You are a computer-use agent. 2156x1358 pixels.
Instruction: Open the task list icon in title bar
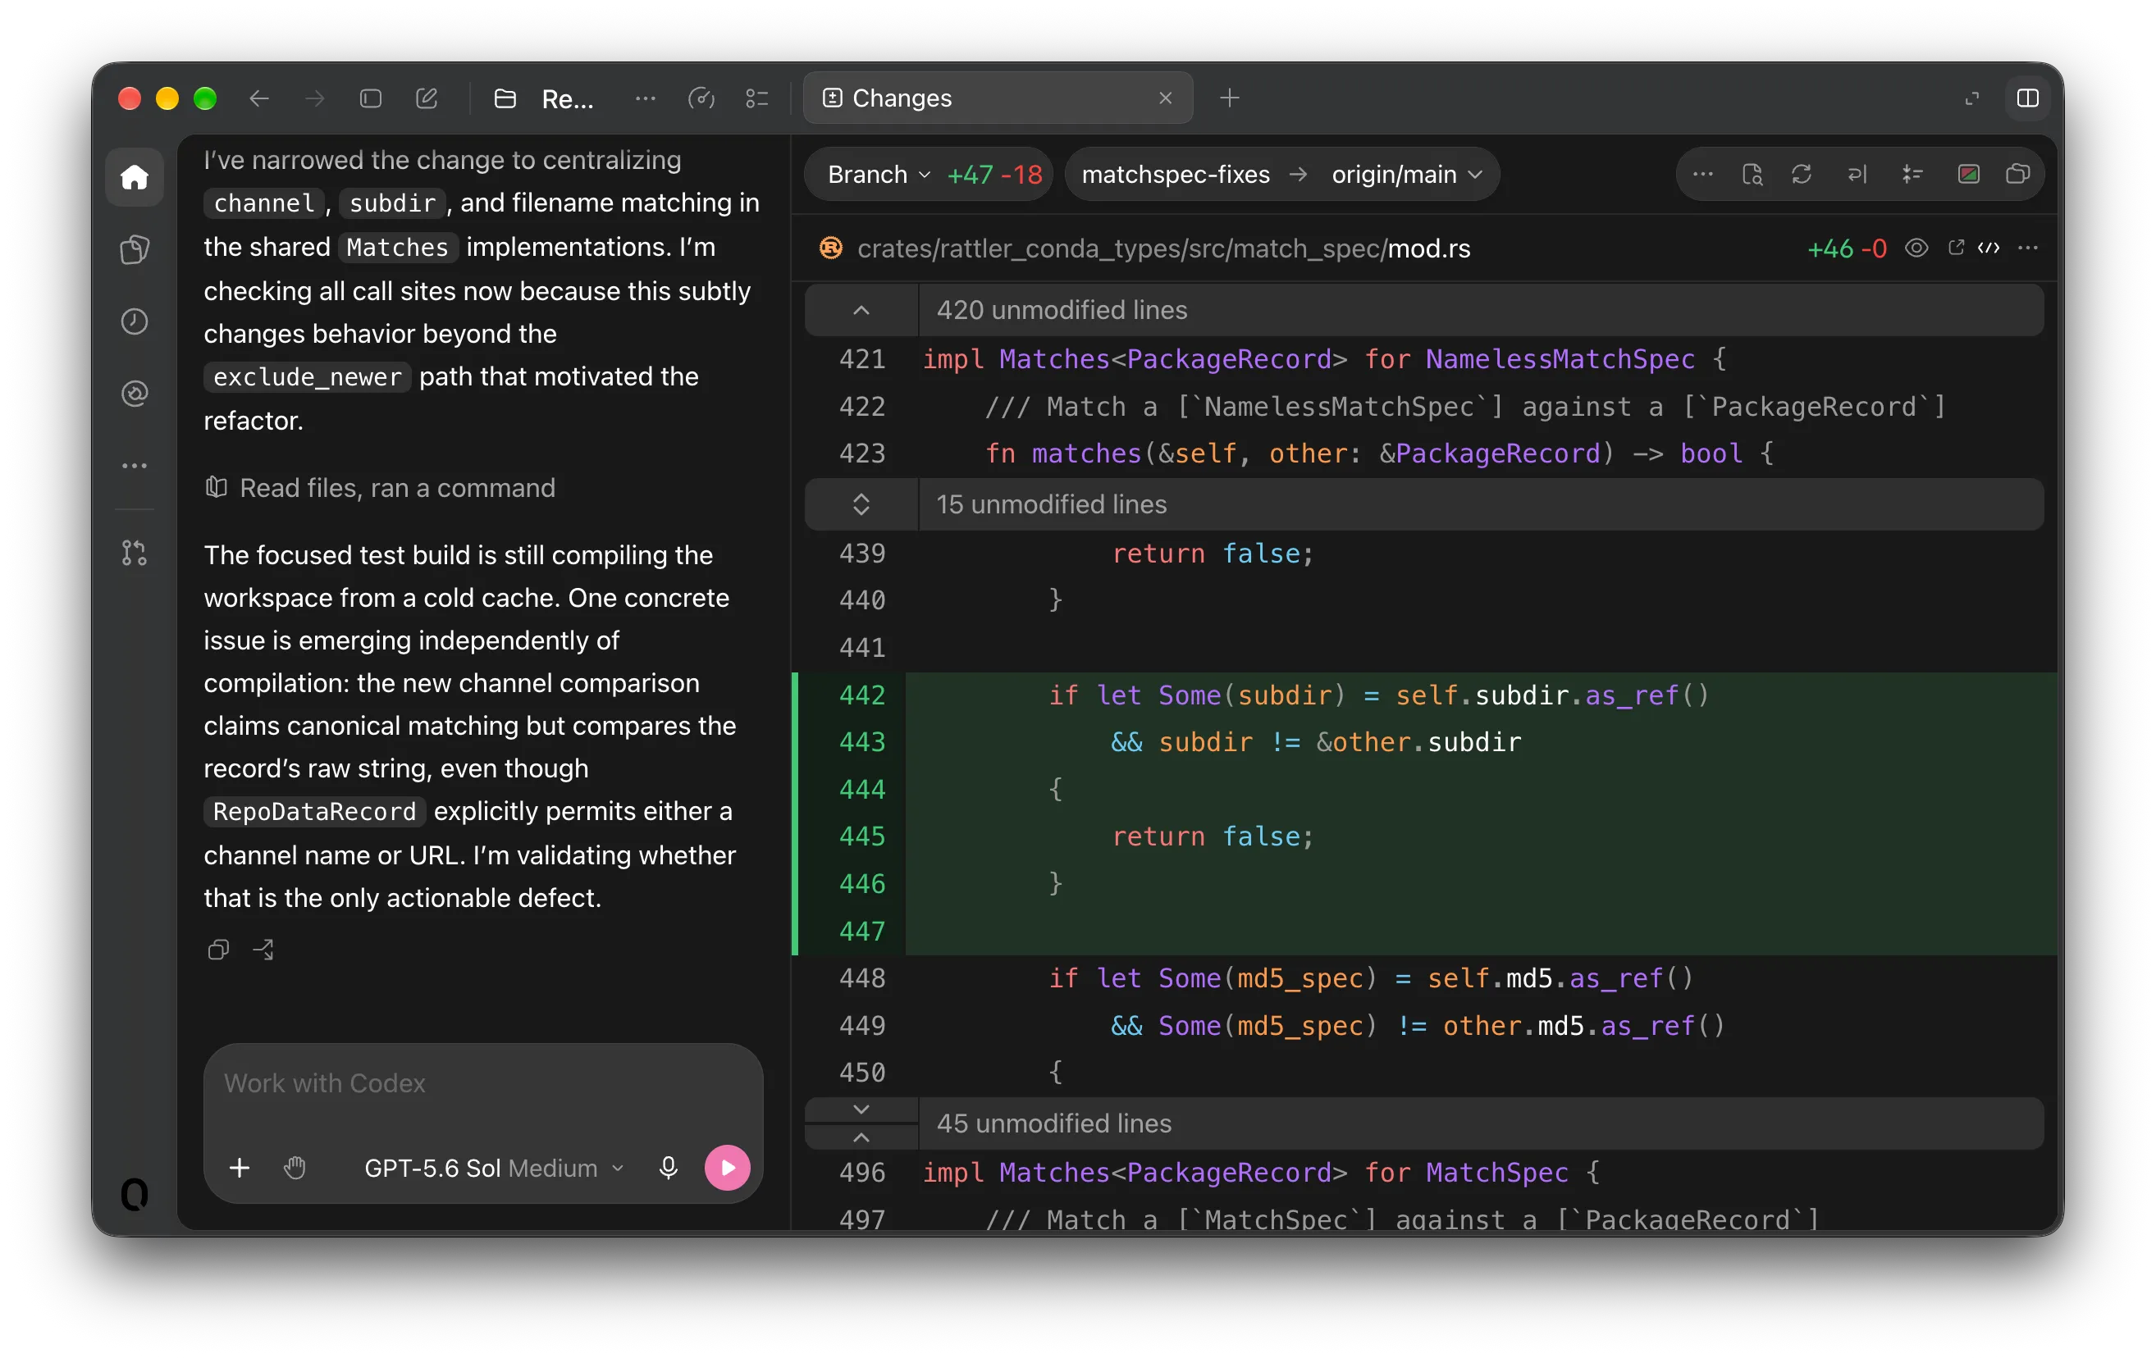757,98
